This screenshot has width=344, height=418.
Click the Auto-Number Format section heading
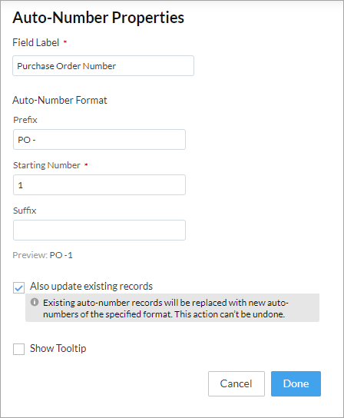coord(60,100)
